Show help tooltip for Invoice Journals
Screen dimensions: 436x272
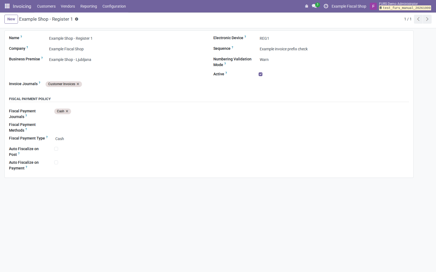click(x=40, y=83)
